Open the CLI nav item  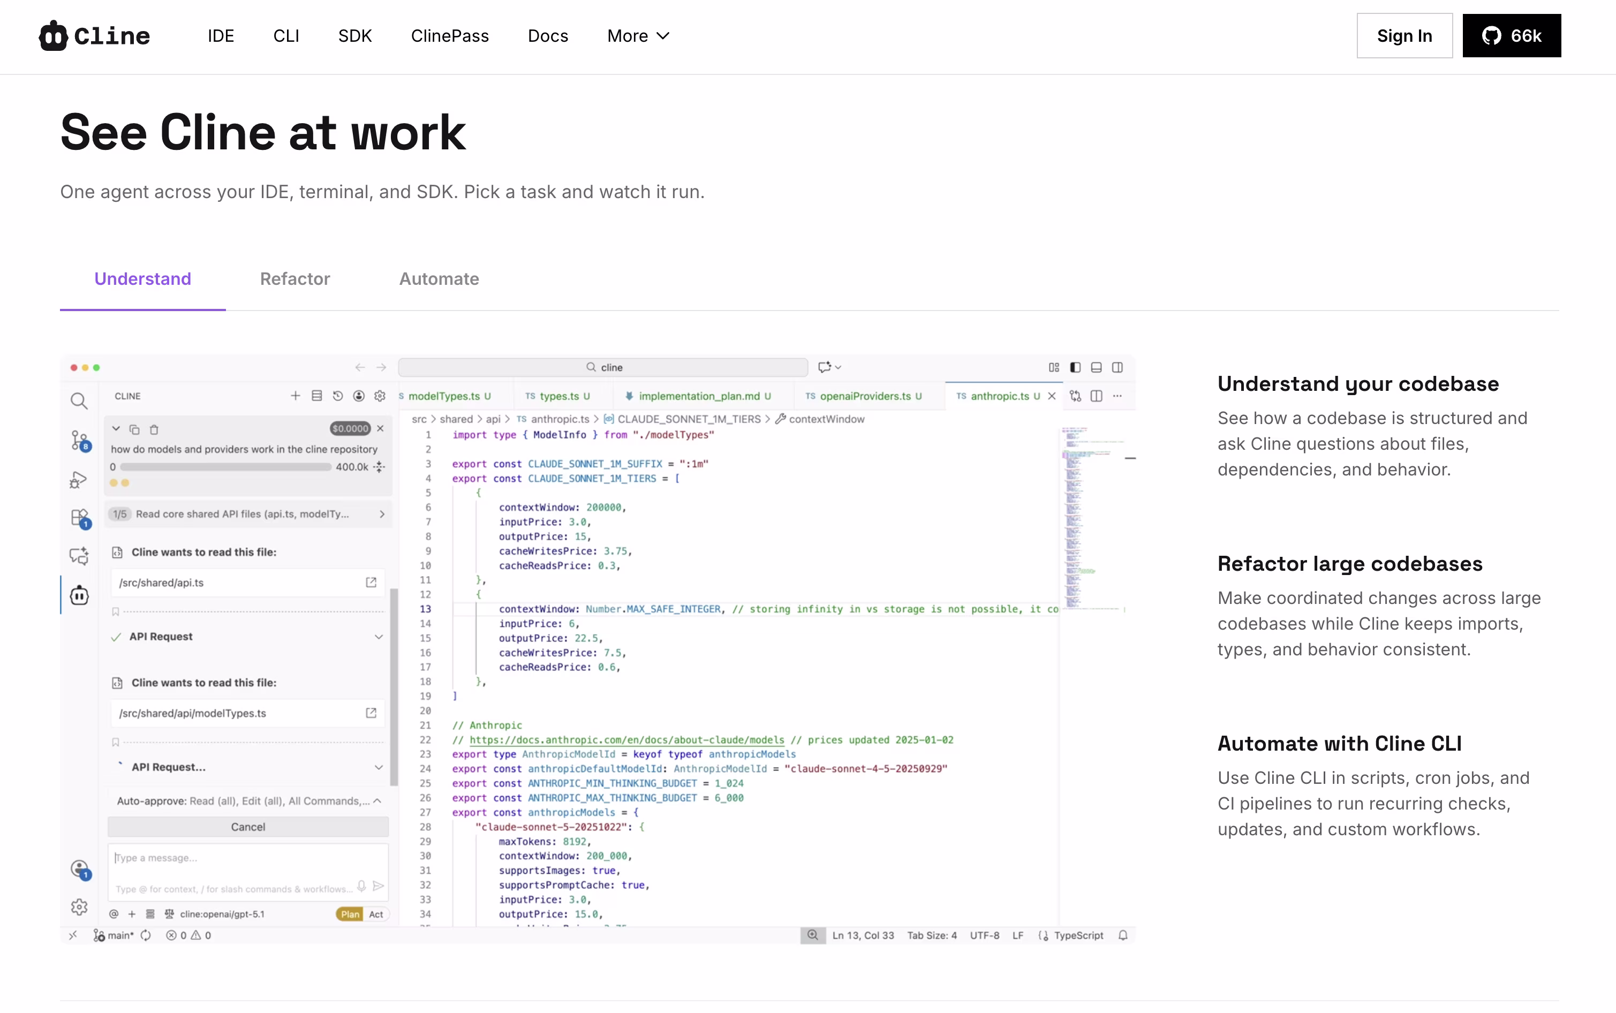coord(286,35)
